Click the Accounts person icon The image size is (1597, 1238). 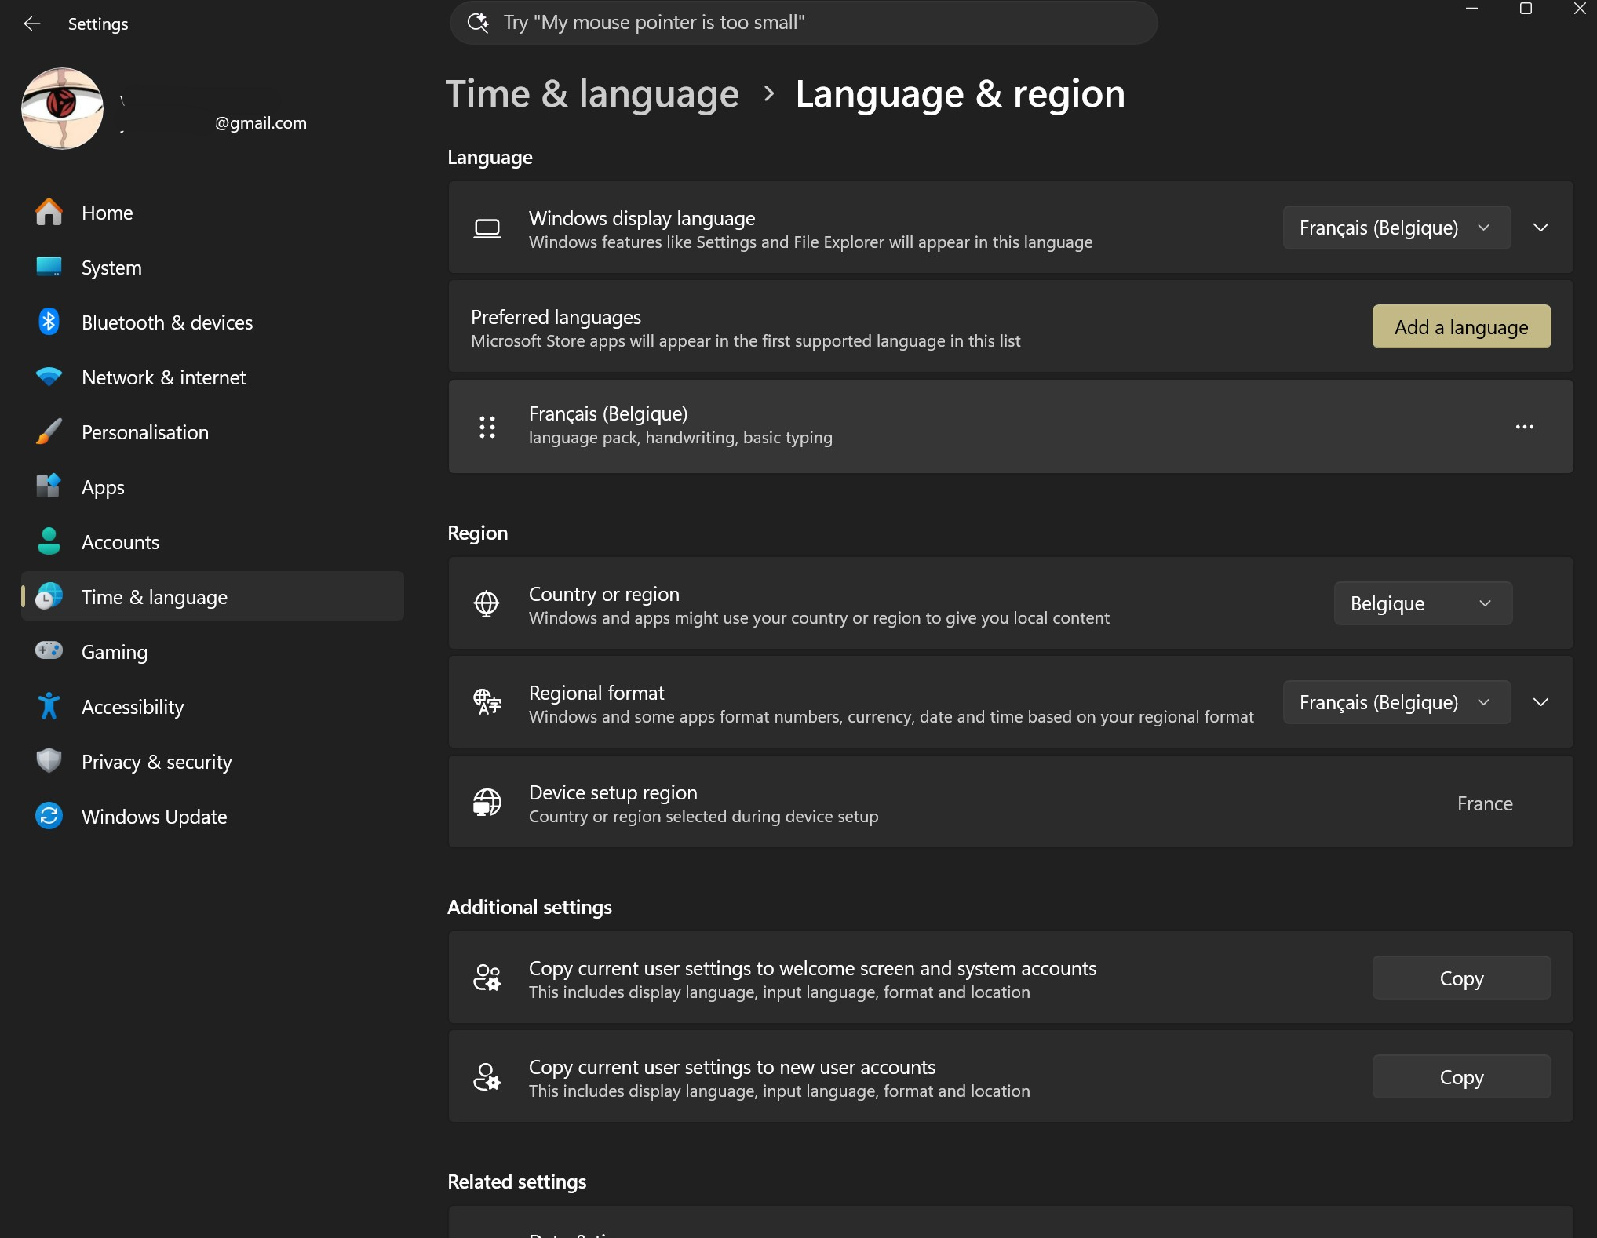click(49, 541)
